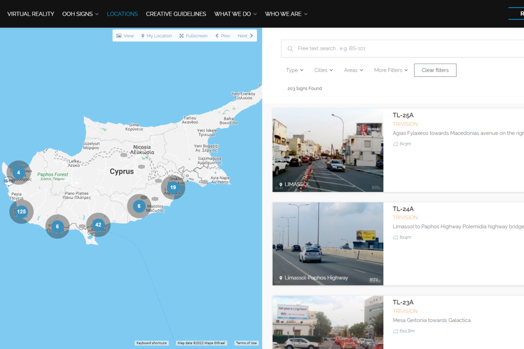Open the 125 signs cluster marker

21,211
